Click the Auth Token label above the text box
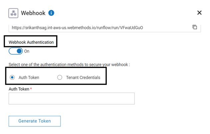The height and width of the screenshot is (134, 210). tap(19, 89)
